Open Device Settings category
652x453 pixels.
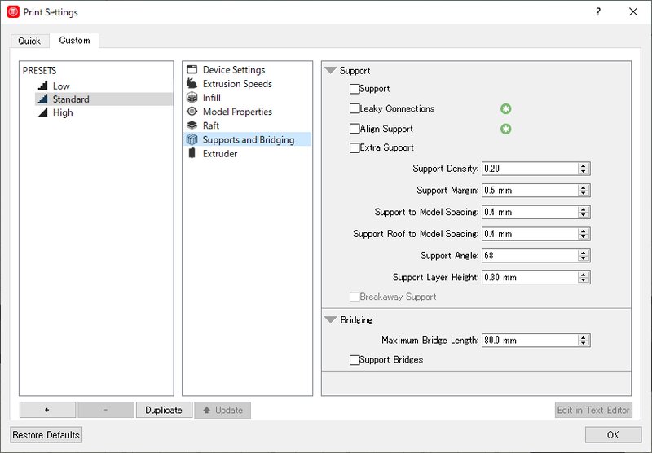[248, 69]
